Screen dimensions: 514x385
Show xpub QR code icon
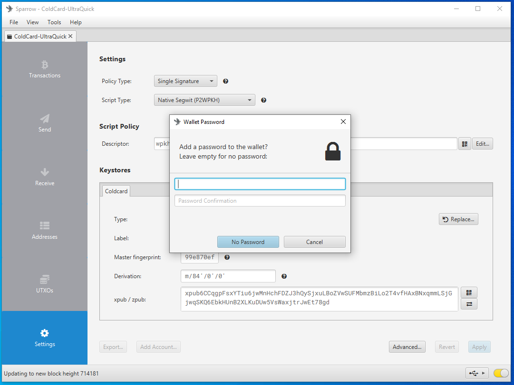(x=469, y=293)
